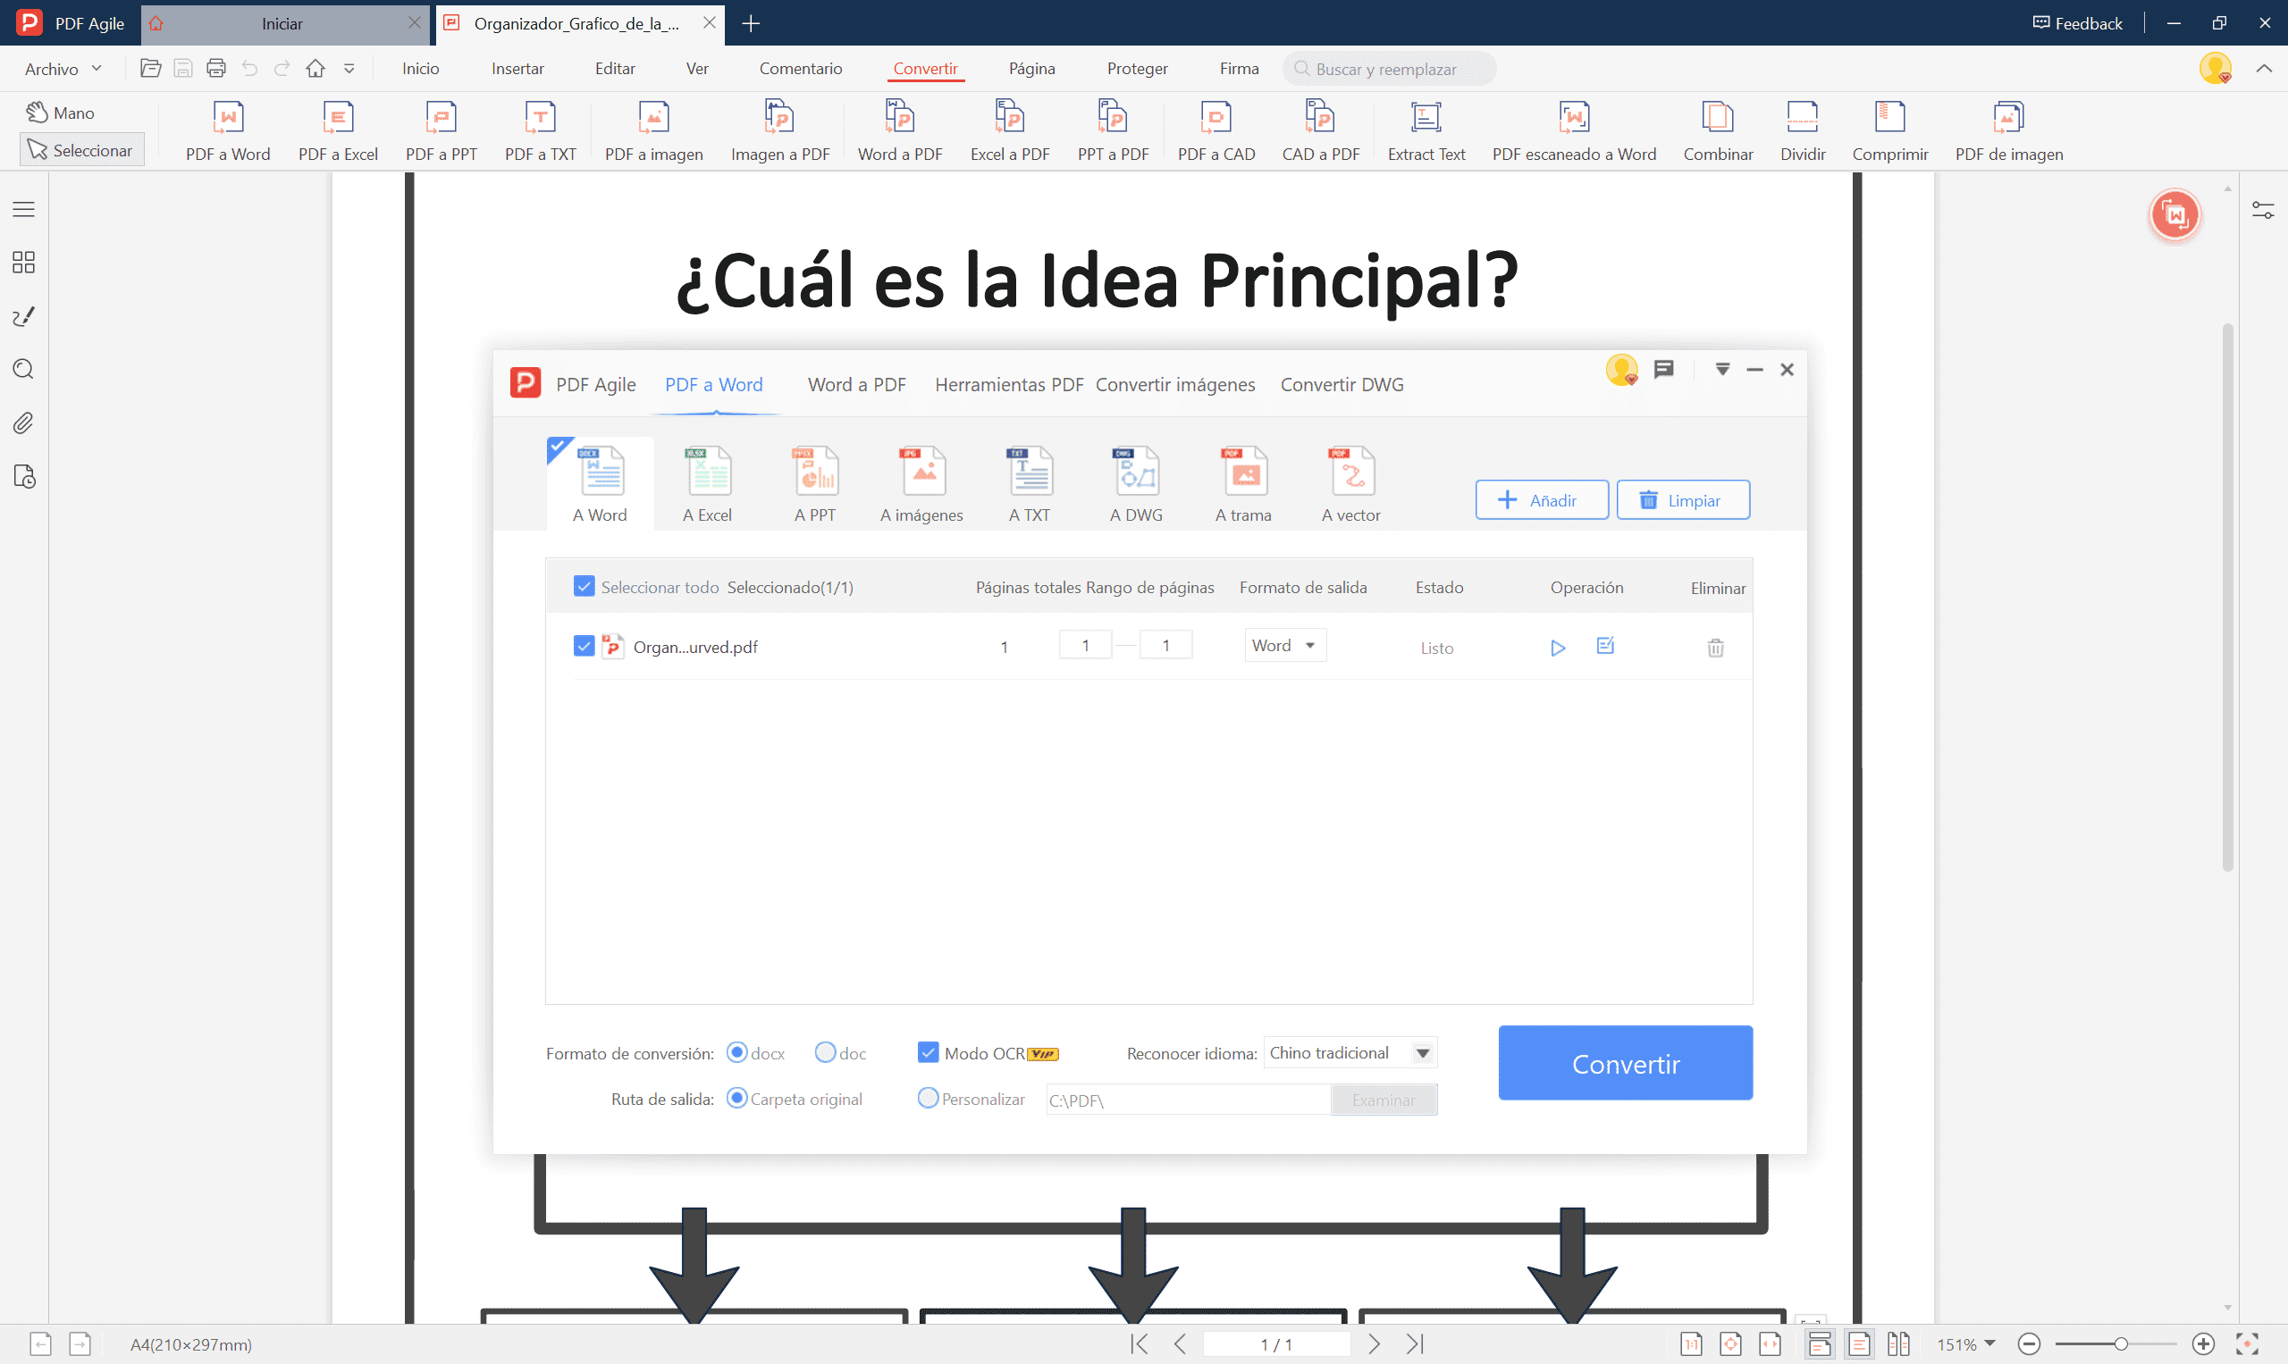Open the Extract Text tool
Viewport: 2288px width, 1364px height.
pos(1426,129)
